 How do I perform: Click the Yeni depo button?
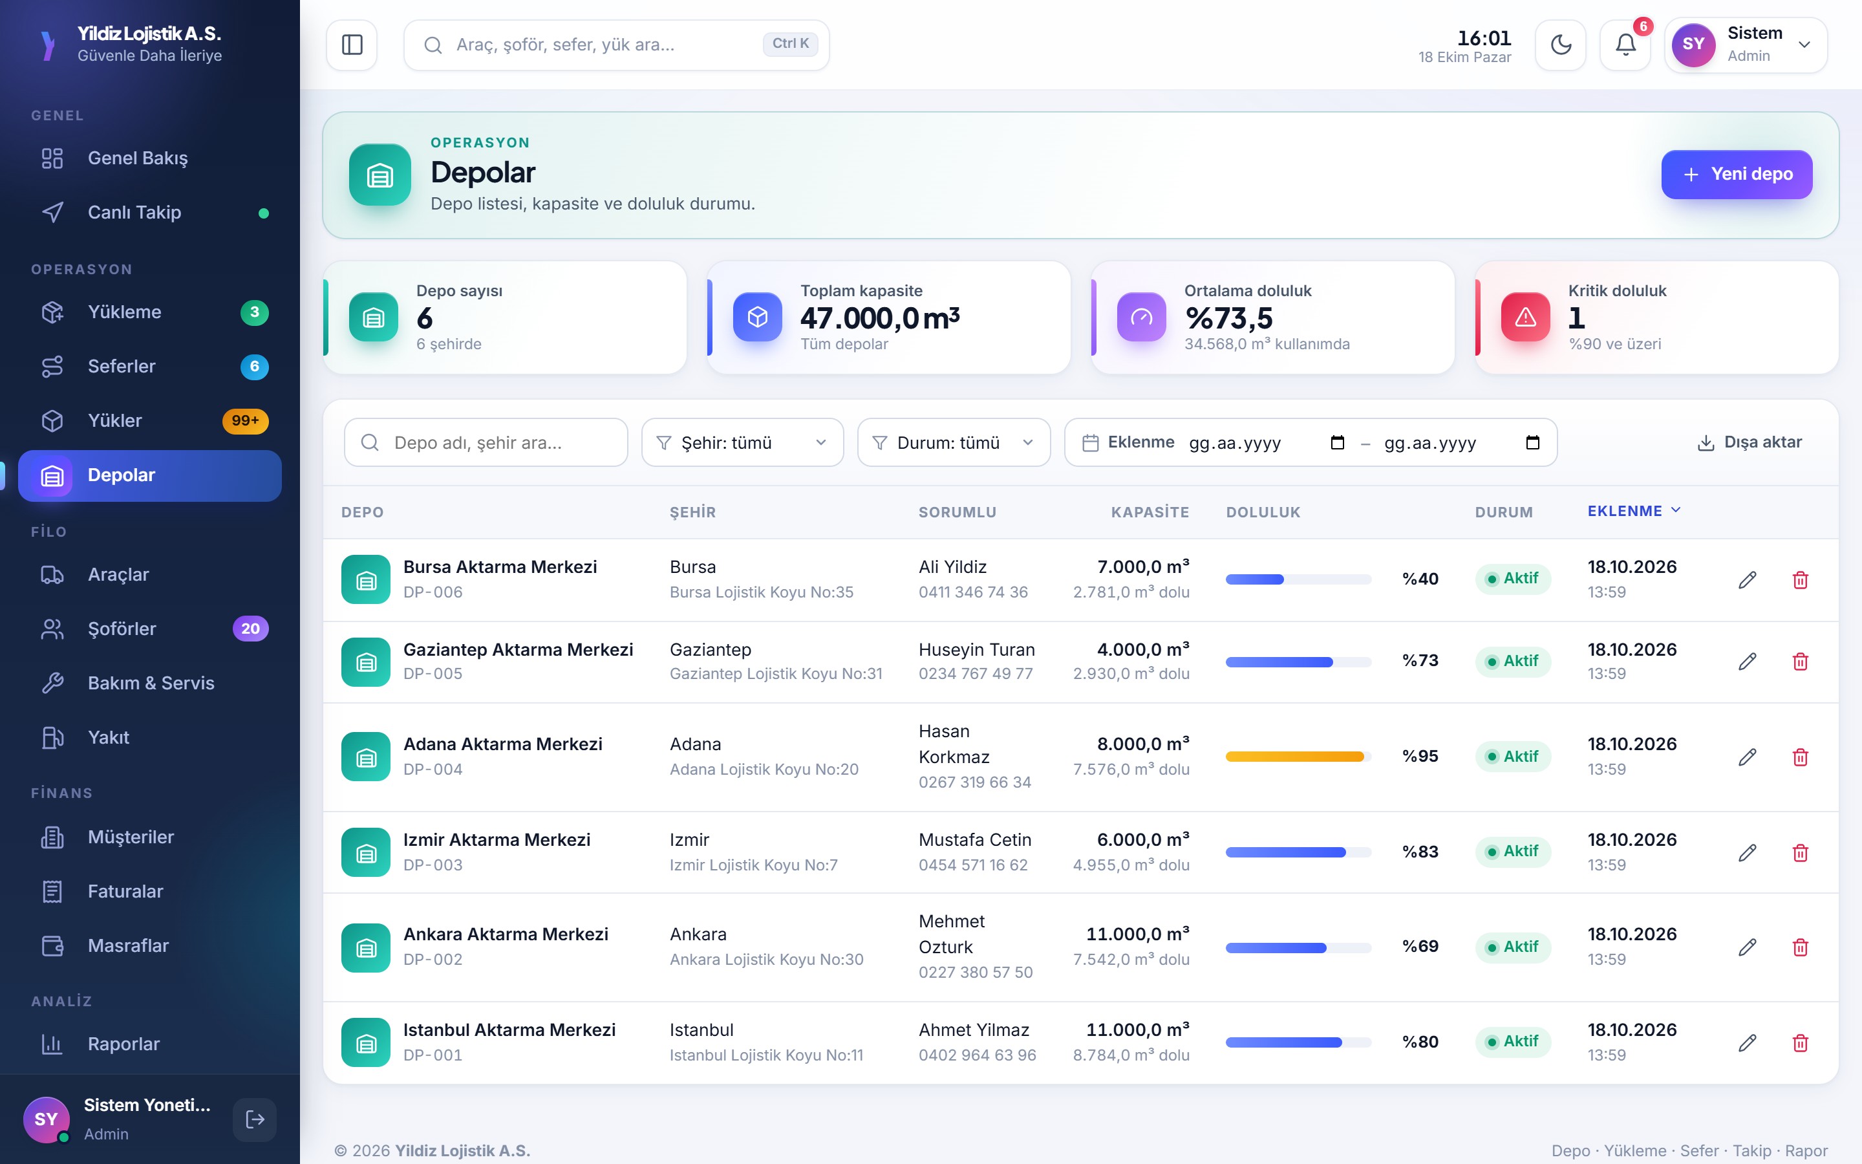1737,174
